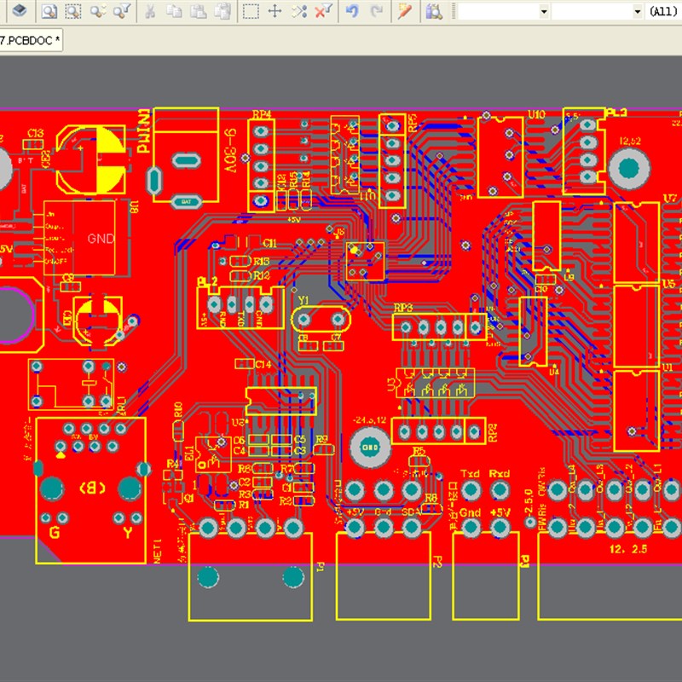
Task: Click the R1 resistor label
Action: click(243, 505)
